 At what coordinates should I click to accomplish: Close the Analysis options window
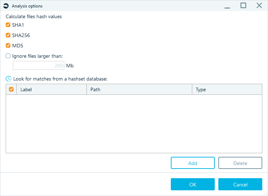(x=259, y=5)
